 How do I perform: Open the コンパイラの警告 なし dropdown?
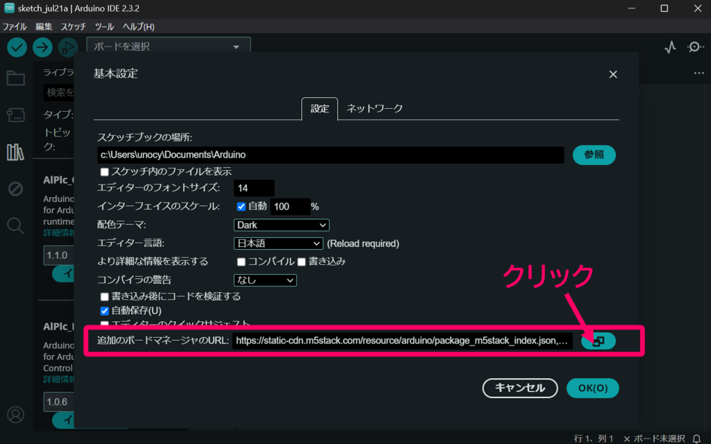click(x=265, y=280)
